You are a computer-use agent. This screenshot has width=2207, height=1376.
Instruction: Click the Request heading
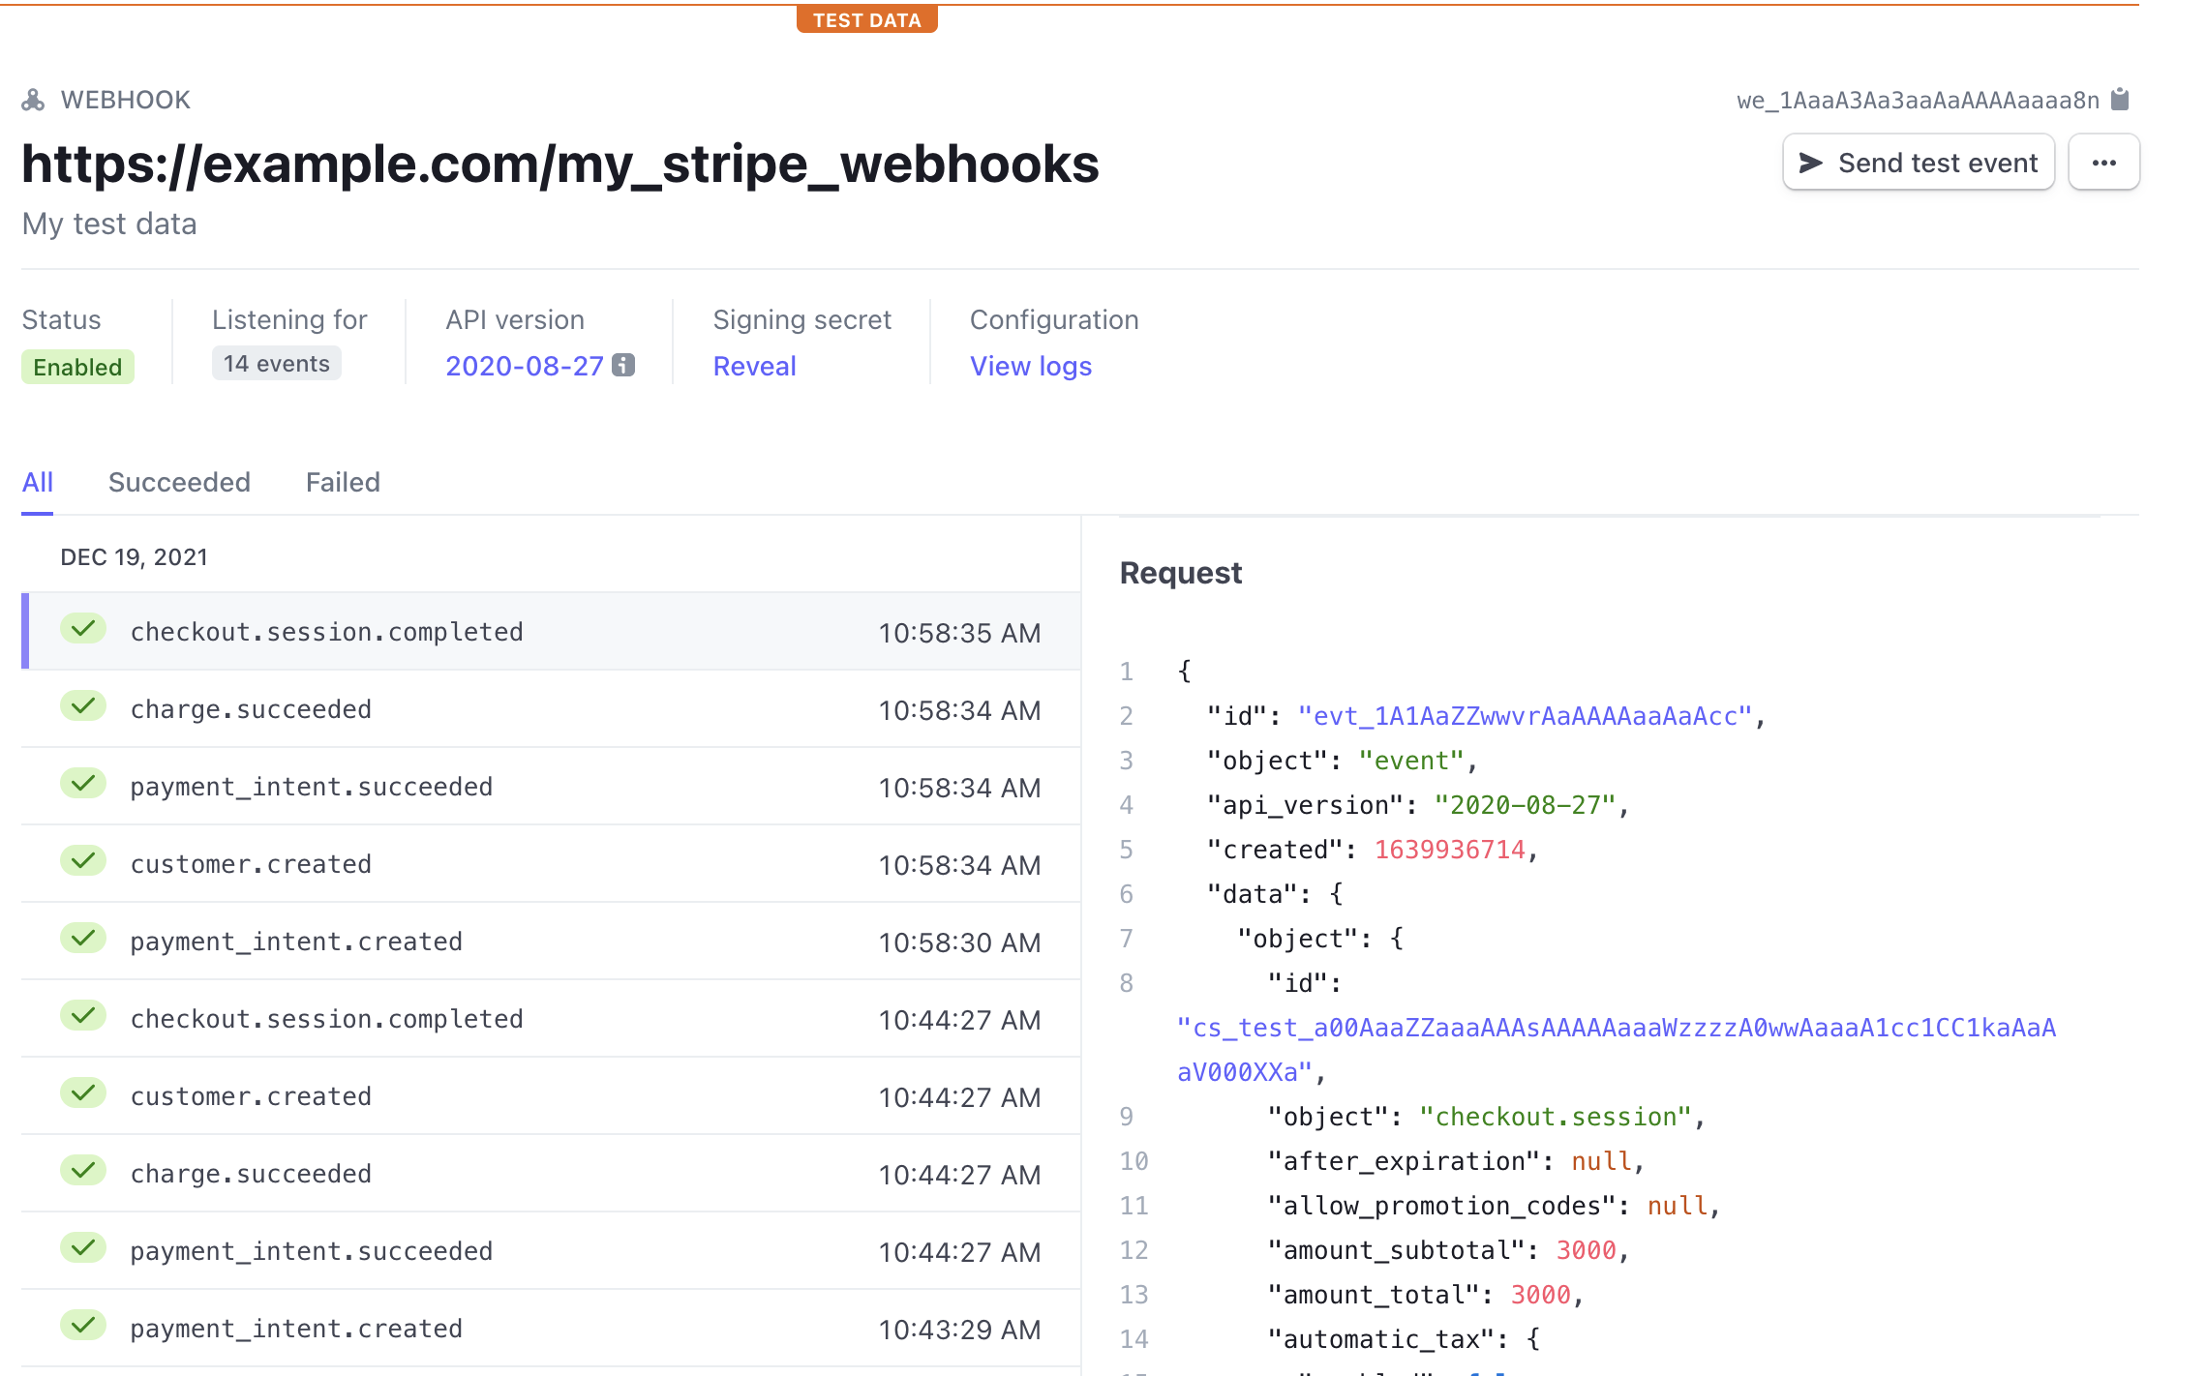click(1180, 573)
